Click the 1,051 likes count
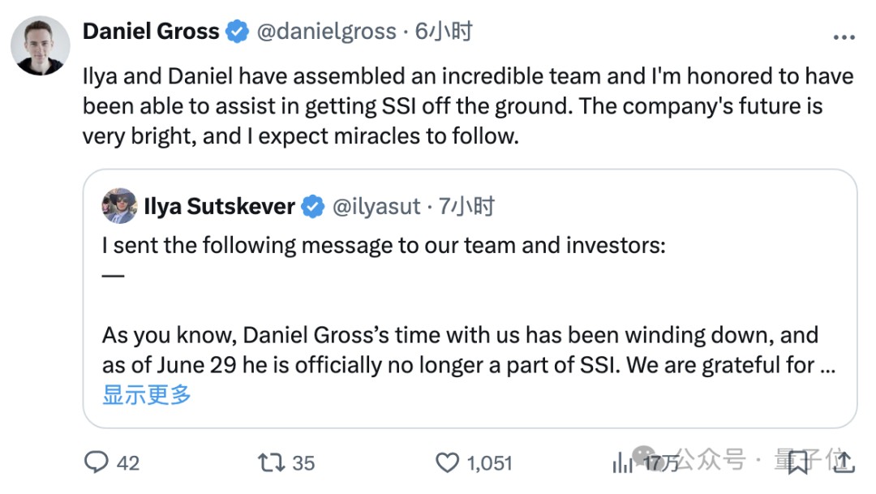This screenshot has width=876, height=494. [x=489, y=463]
